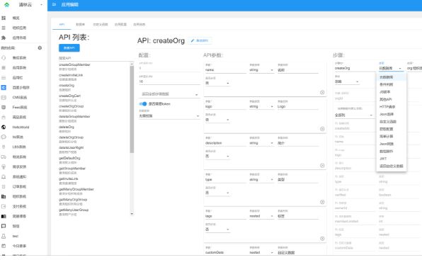422x260 pixels.
Task: Remove the tags parameter via circle icon
Action: [x=322, y=239]
